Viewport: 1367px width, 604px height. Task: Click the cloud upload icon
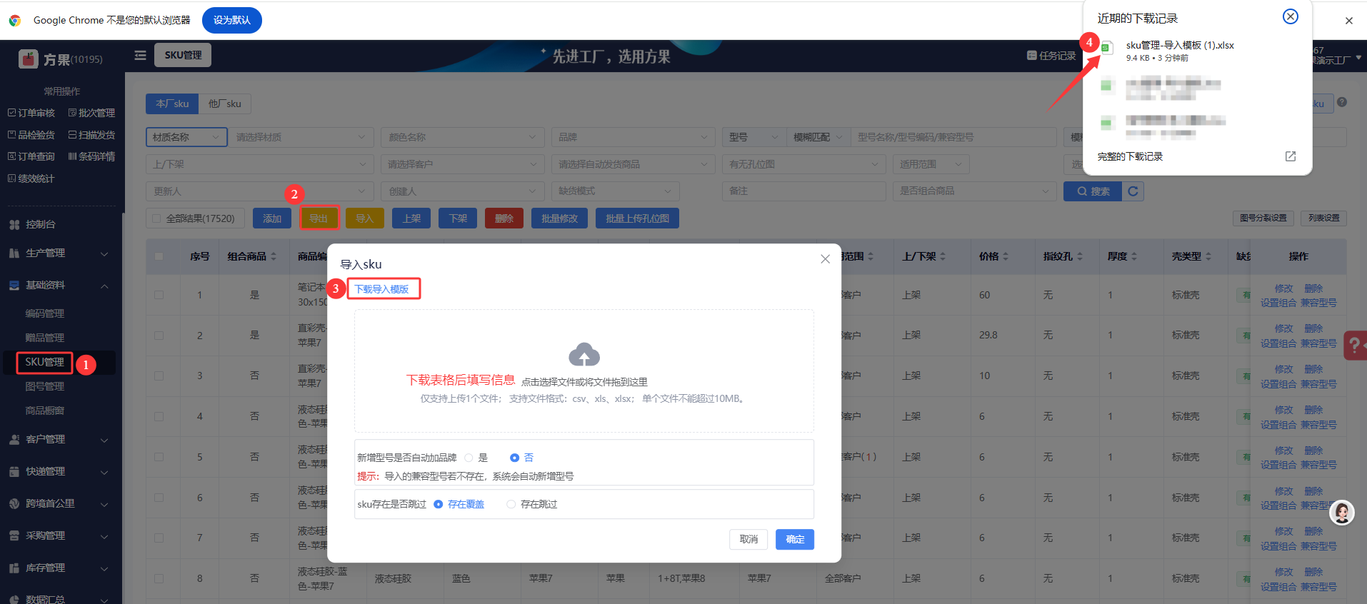pos(584,354)
